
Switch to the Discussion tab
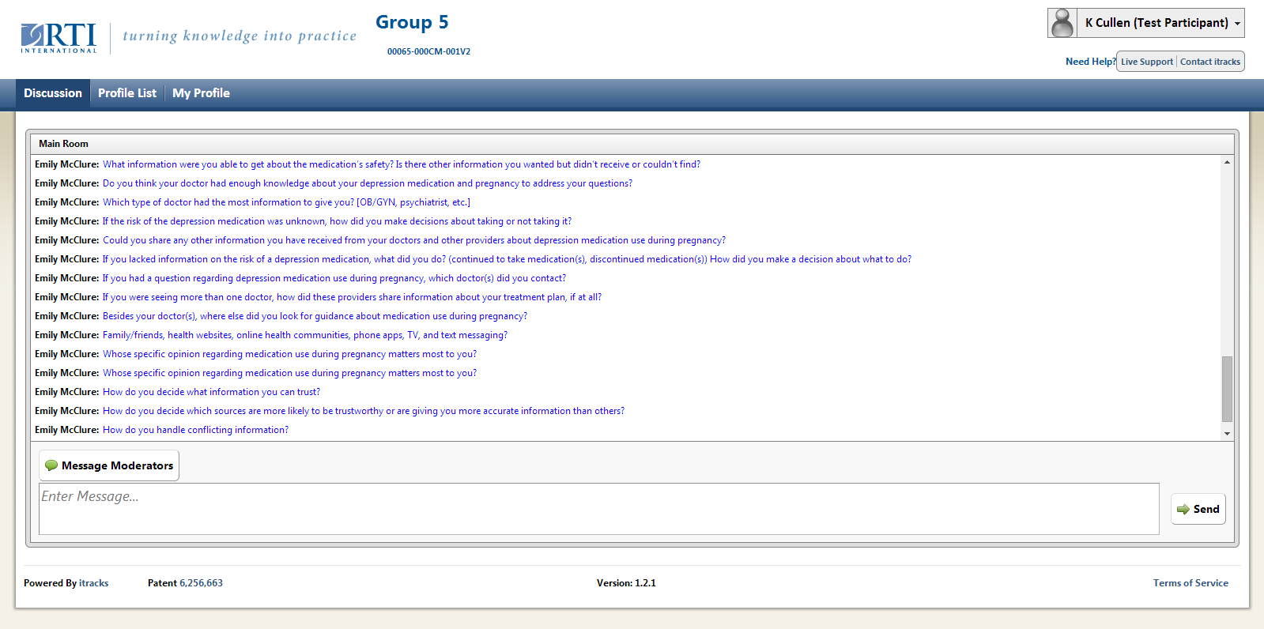(53, 93)
